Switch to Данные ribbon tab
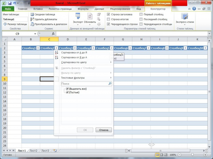213x159 pixels. [99, 9]
